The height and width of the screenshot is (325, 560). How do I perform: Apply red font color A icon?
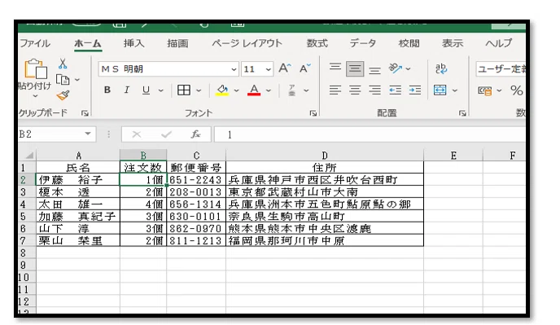[x=254, y=90]
